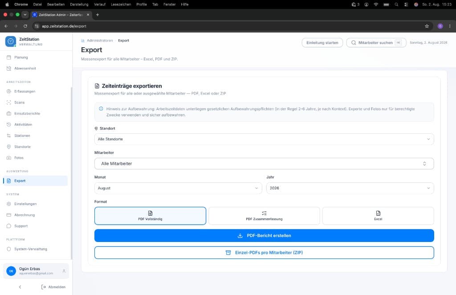Click the OE avatar circle

tap(11, 271)
